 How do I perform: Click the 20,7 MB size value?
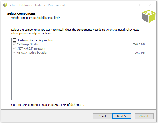[140, 53]
